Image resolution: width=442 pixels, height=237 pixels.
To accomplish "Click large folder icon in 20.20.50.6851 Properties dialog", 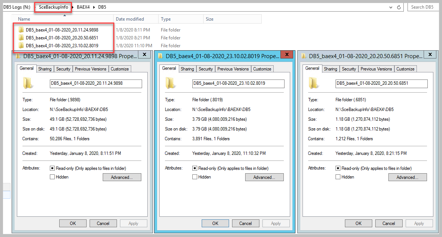I will pyautogui.click(x=313, y=83).
